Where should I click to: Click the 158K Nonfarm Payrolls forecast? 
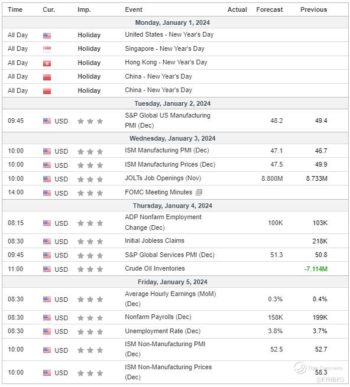pyautogui.click(x=276, y=317)
